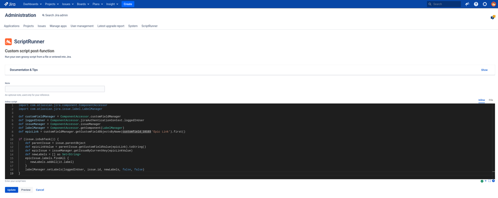498x198 pixels.
Task: Open the Dashboards dropdown menu
Action: pyautogui.click(x=33, y=4)
